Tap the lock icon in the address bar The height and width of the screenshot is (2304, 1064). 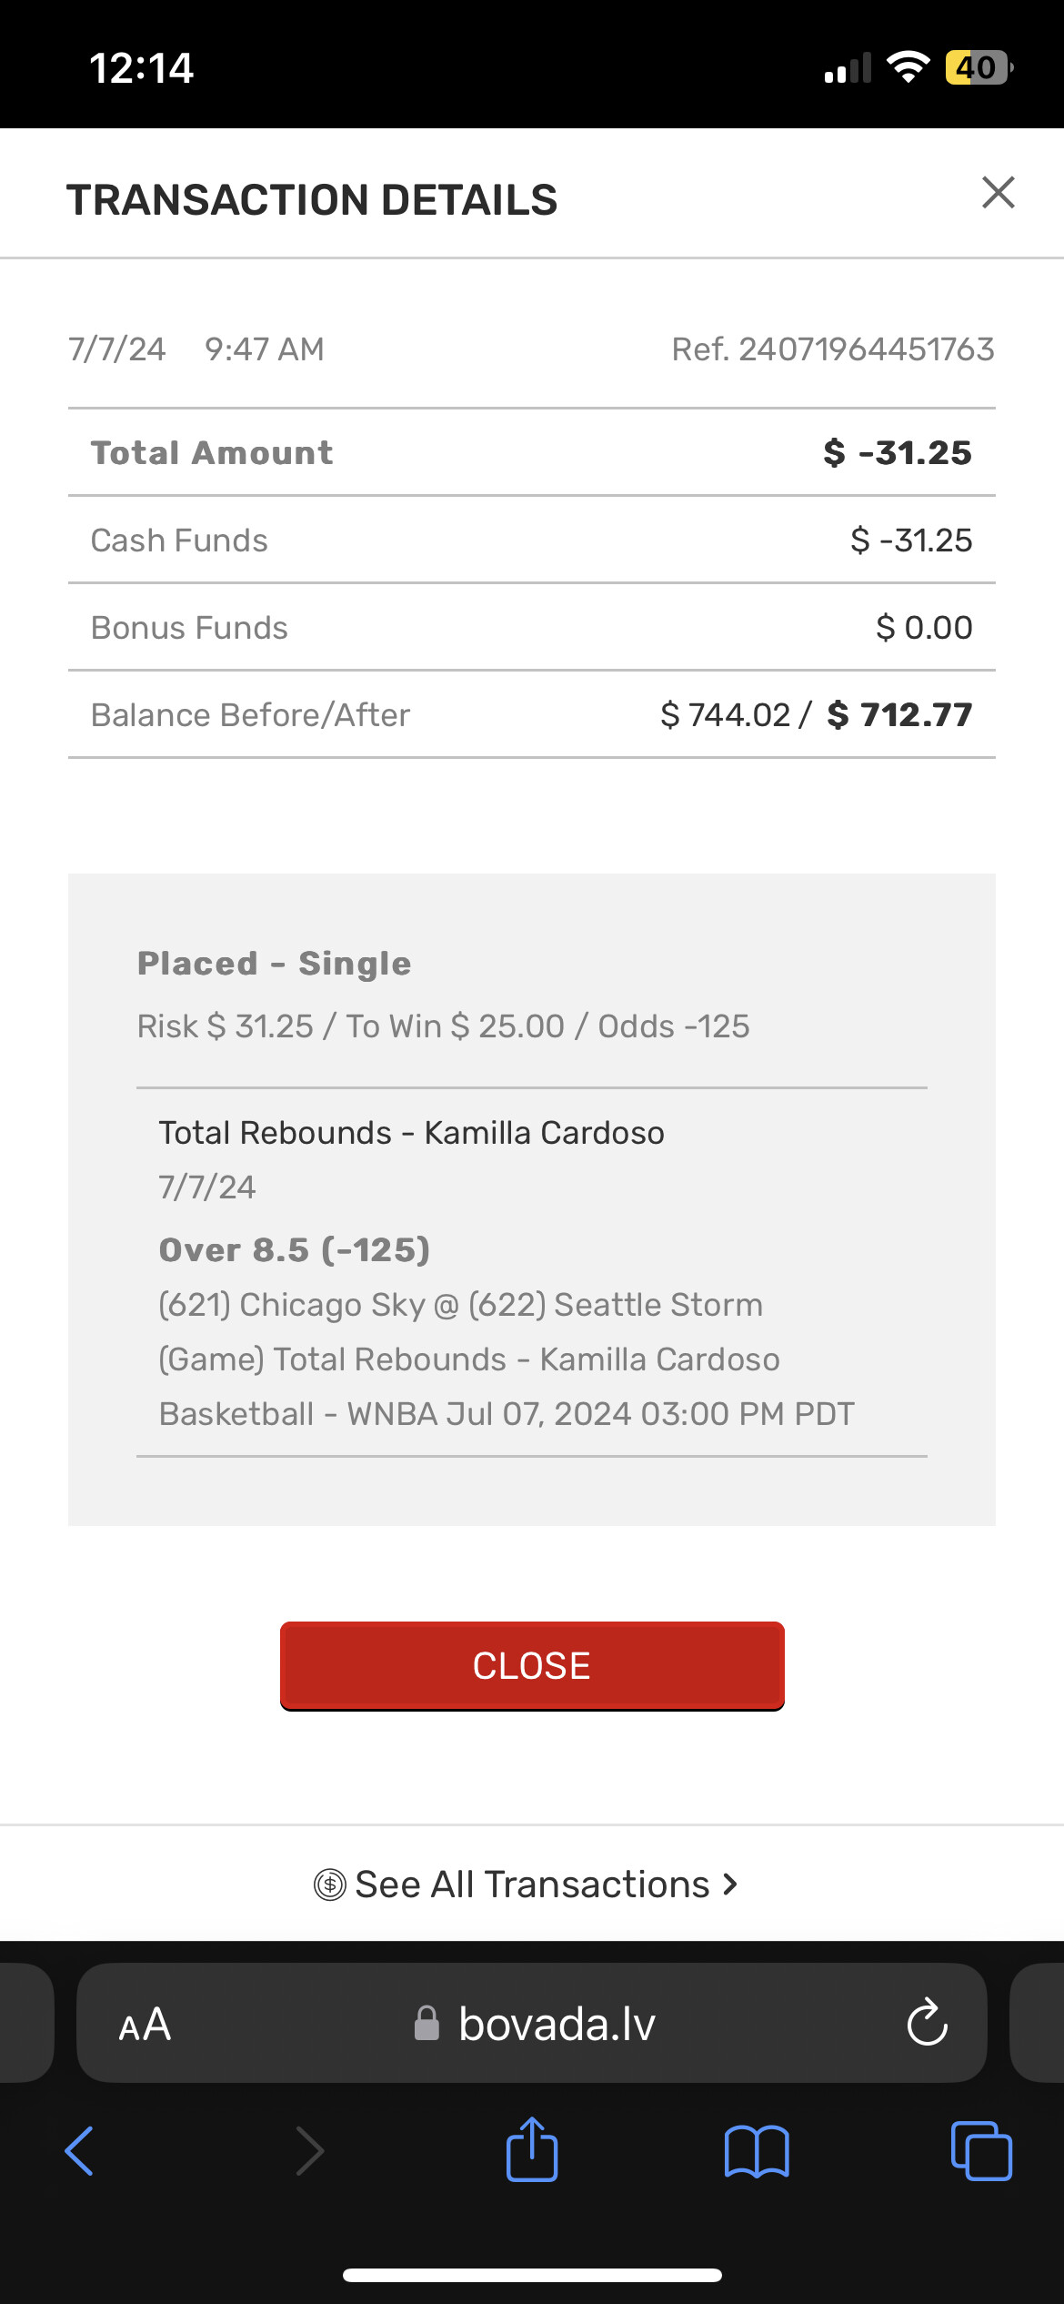click(427, 2024)
